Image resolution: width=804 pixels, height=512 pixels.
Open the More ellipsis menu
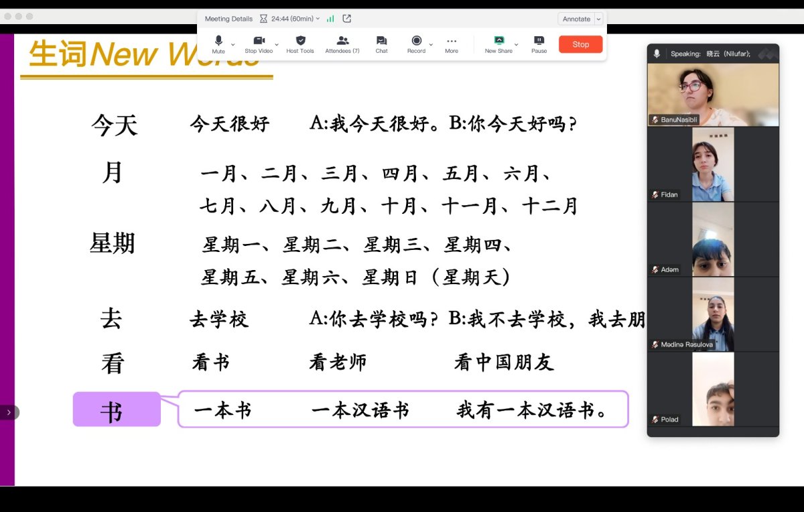pos(452,44)
